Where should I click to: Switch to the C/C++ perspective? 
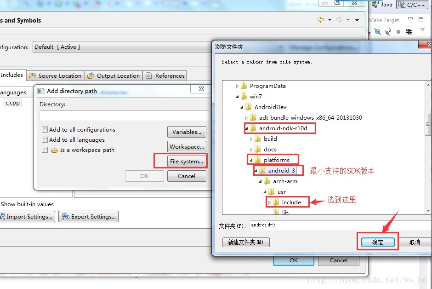tap(412, 5)
